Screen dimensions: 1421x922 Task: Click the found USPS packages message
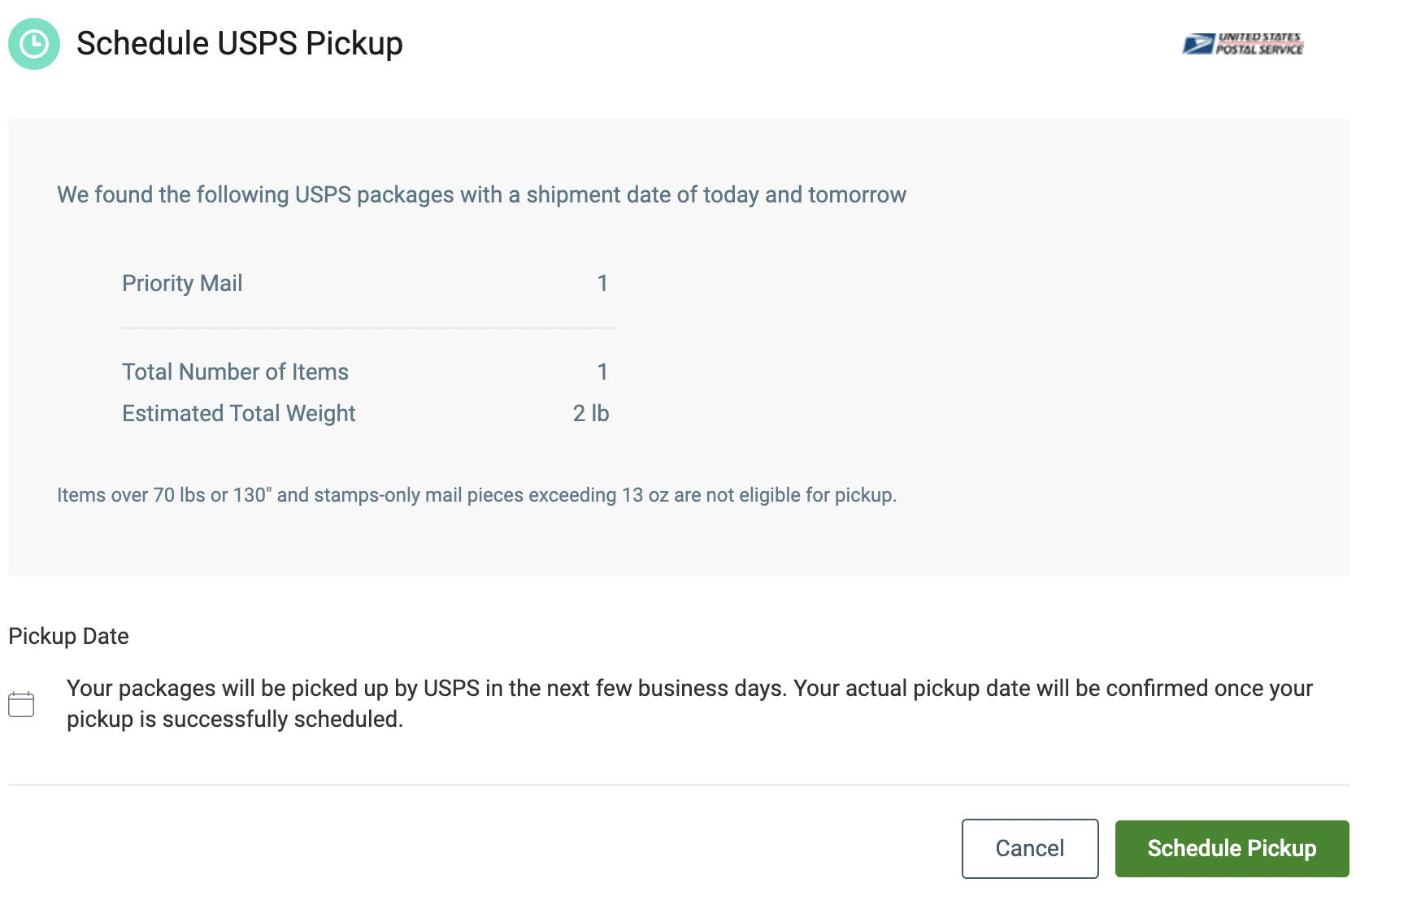click(481, 195)
